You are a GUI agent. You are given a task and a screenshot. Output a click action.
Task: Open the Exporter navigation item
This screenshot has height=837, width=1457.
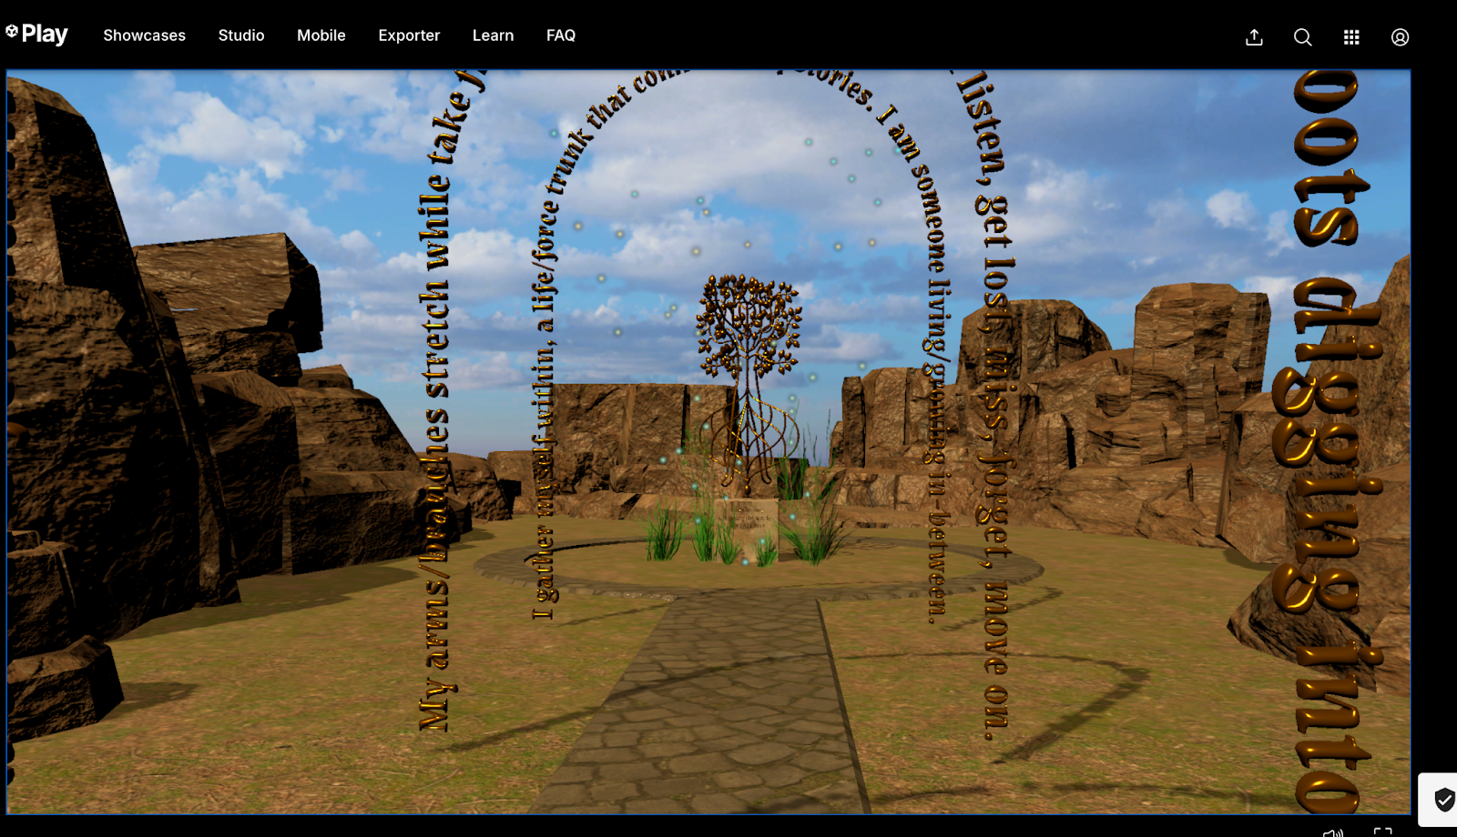tap(409, 35)
